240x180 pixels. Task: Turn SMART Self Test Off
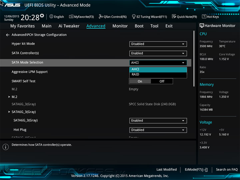tap(162, 81)
